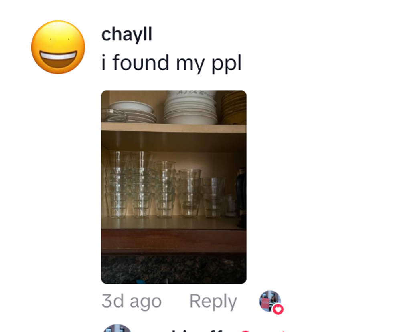Click the red heart liked-by-creator badge
393x332 pixels.
[x=278, y=310]
